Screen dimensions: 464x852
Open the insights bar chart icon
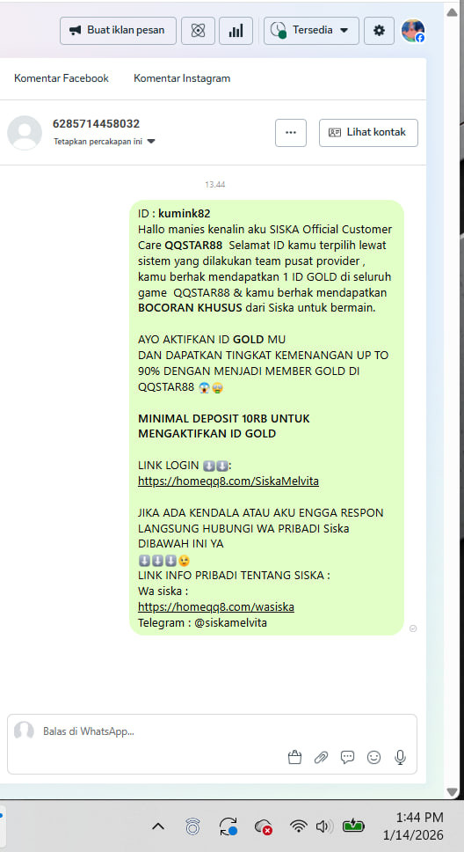tap(236, 31)
